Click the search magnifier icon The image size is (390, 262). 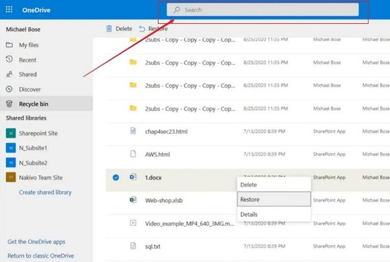pos(176,10)
